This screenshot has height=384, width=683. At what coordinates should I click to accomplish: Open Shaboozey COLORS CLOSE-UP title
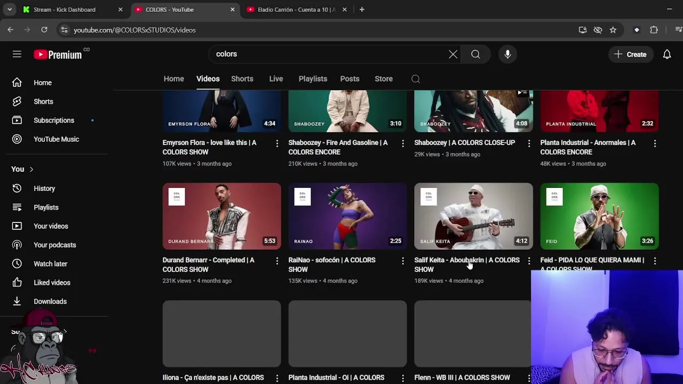[x=465, y=143]
